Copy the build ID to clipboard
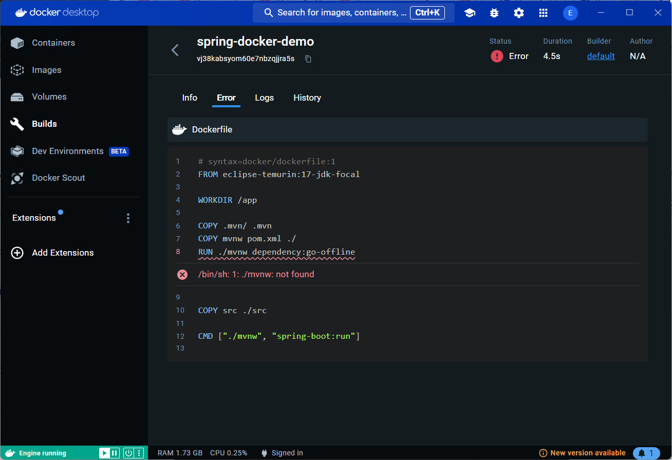 coord(308,59)
